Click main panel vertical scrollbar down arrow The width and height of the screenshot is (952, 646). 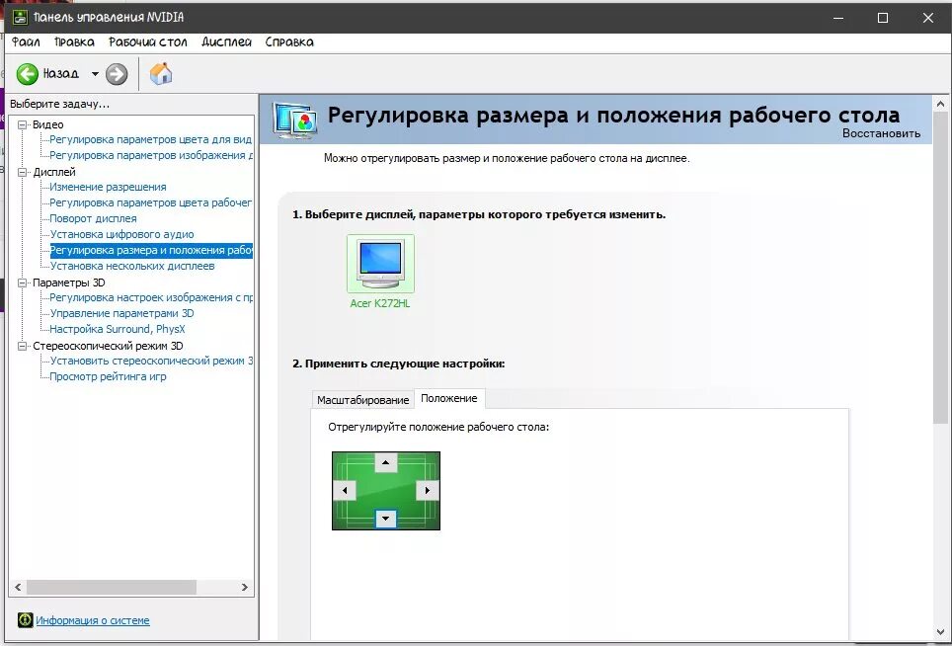click(x=940, y=632)
